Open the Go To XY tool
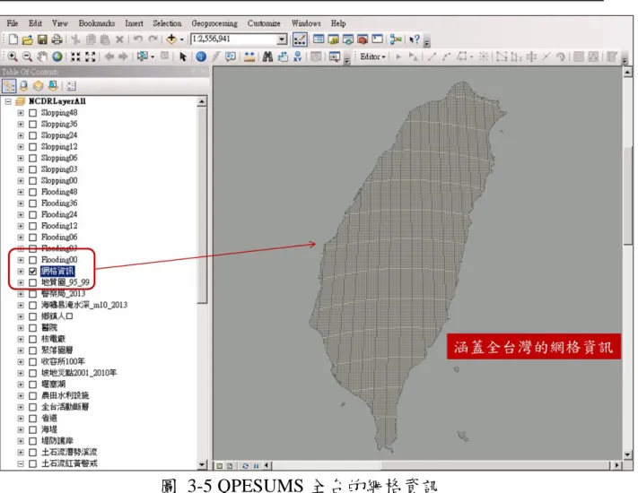This screenshot has width=638, height=493. (x=297, y=56)
